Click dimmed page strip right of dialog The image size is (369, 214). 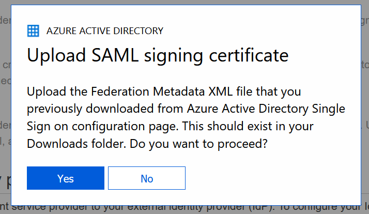pos(365,107)
